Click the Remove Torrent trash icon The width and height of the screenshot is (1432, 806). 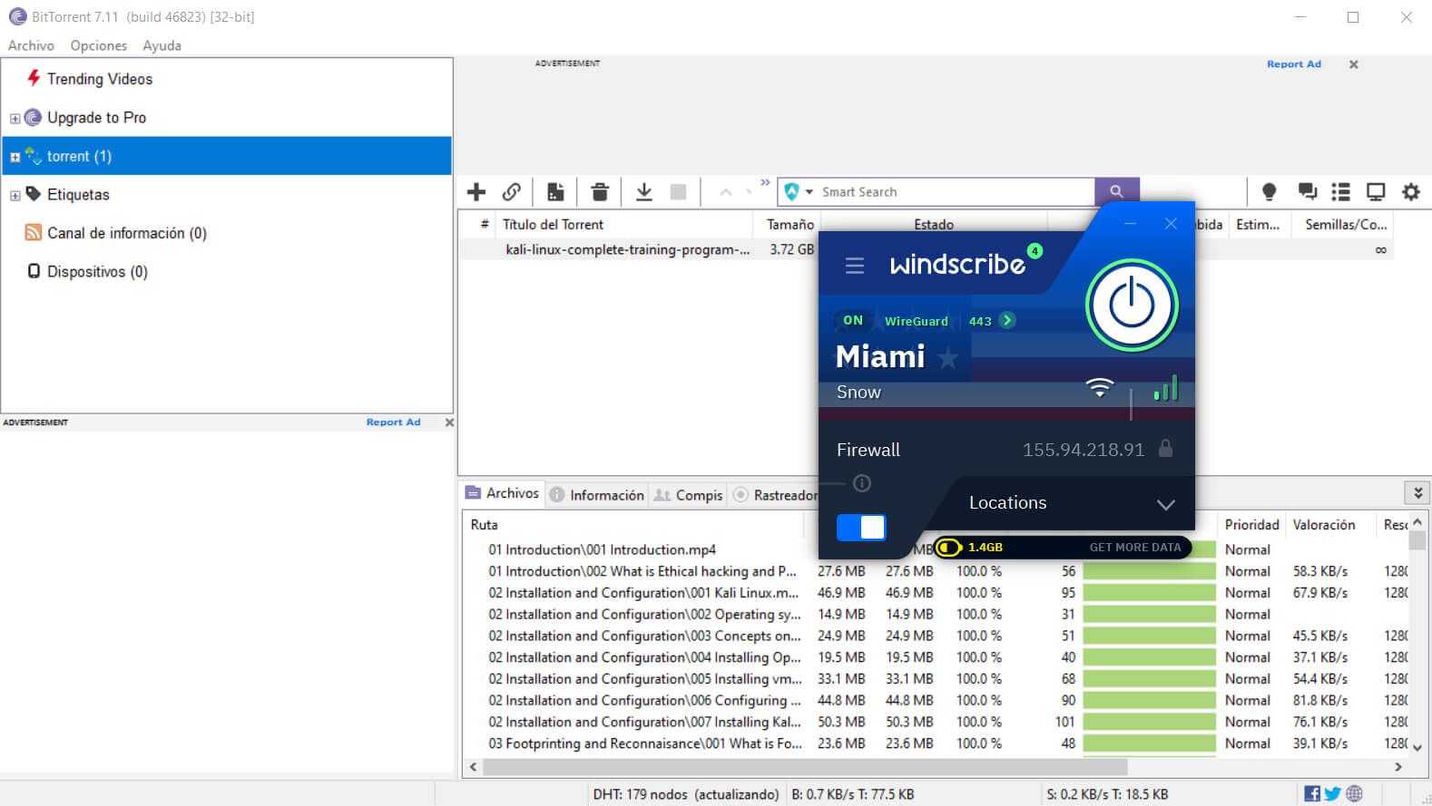pos(600,192)
